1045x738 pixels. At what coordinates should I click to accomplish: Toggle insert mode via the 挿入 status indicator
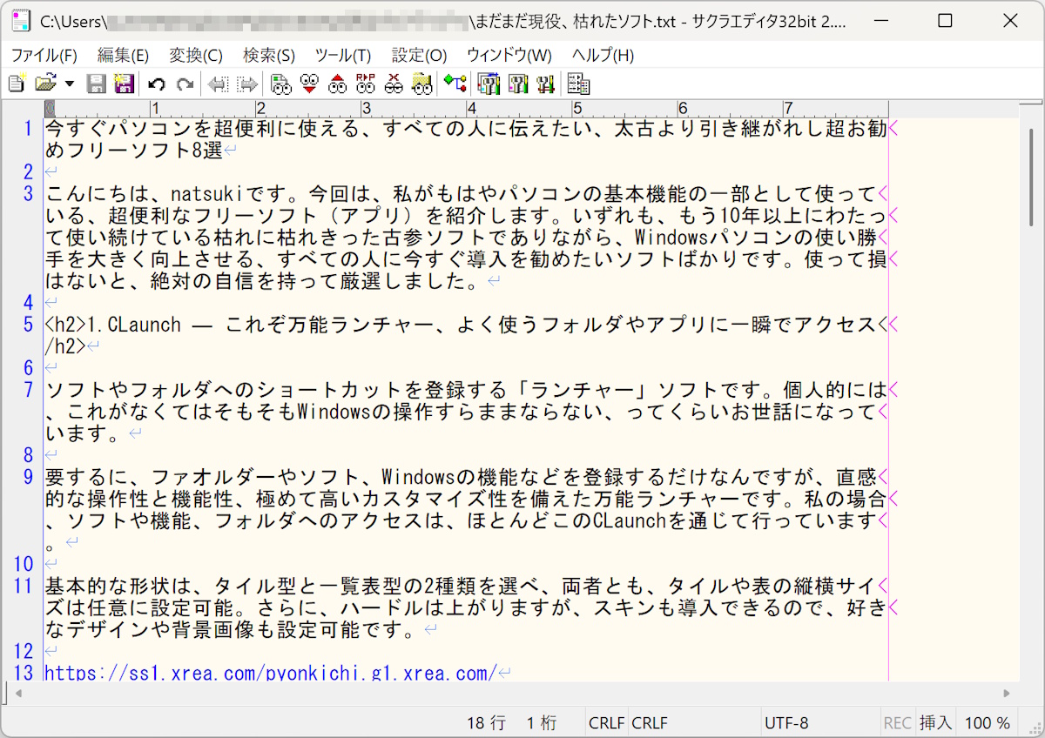[x=936, y=722]
